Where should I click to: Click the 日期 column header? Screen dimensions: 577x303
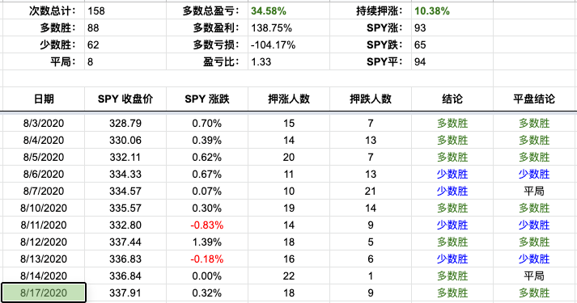pyautogui.click(x=44, y=99)
